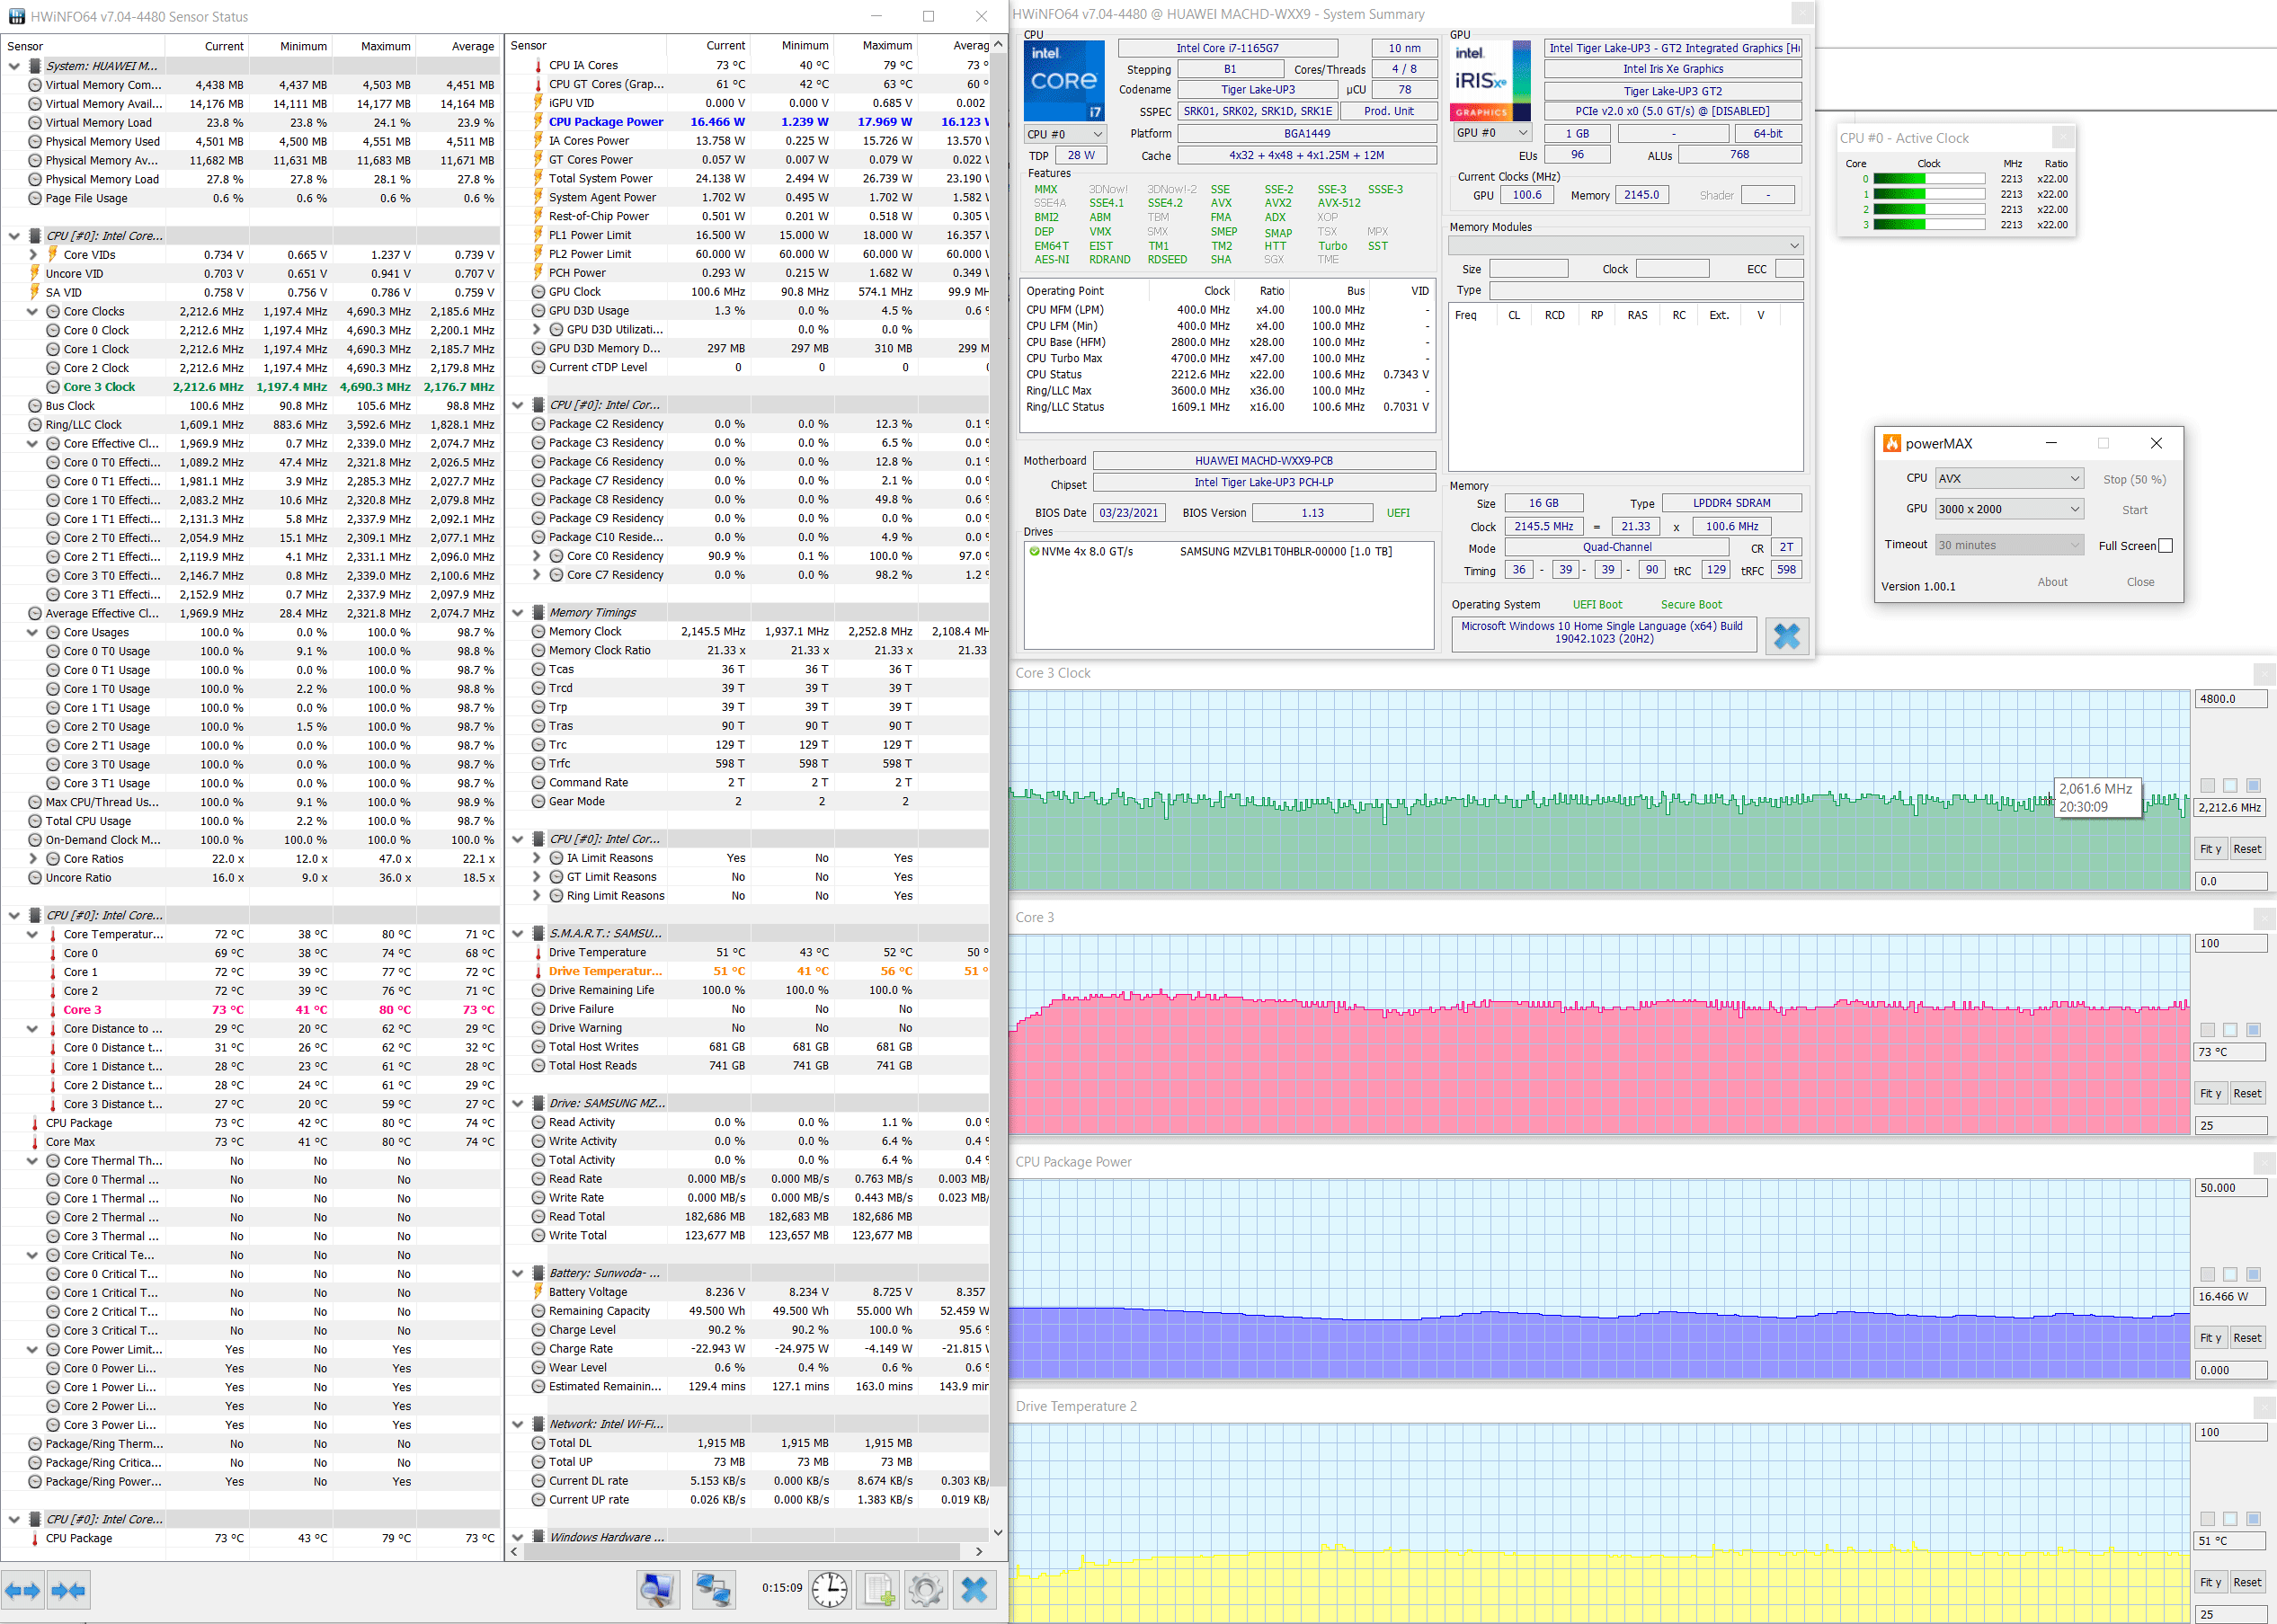The width and height of the screenshot is (2277, 1624).
Task: Click the expand columns arrows icon
Action: 22,1590
